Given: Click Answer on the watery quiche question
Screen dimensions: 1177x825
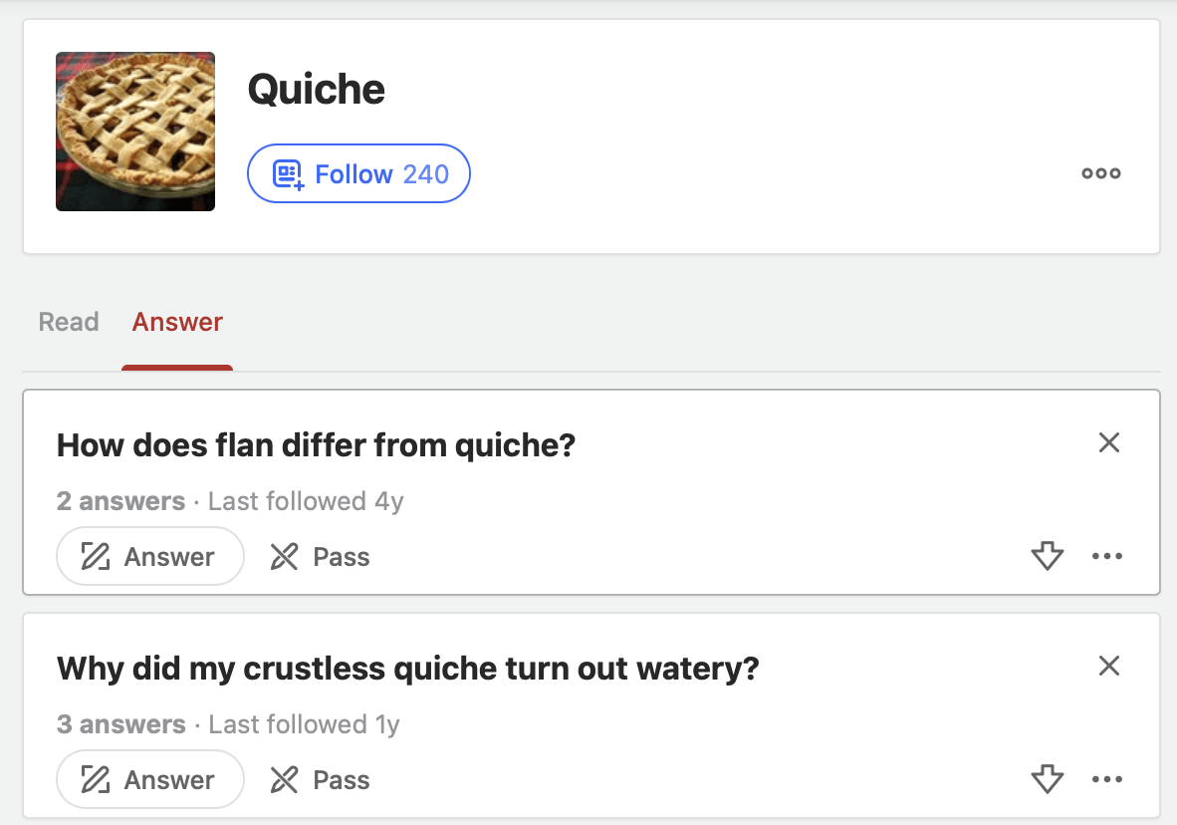Looking at the screenshot, I should coord(149,779).
